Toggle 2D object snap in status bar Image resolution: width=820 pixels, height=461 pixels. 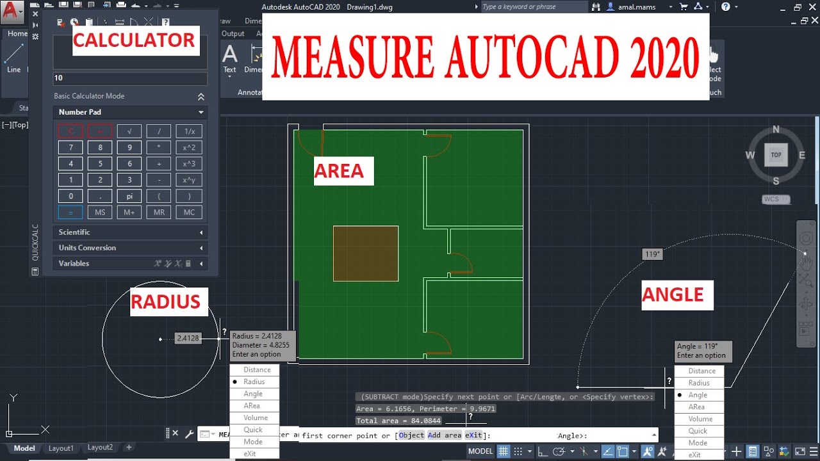pyautogui.click(x=623, y=451)
